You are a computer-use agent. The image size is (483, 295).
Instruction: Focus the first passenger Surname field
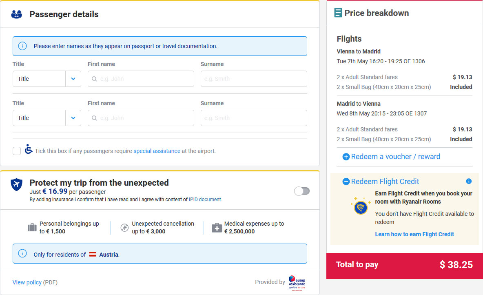[x=254, y=79]
